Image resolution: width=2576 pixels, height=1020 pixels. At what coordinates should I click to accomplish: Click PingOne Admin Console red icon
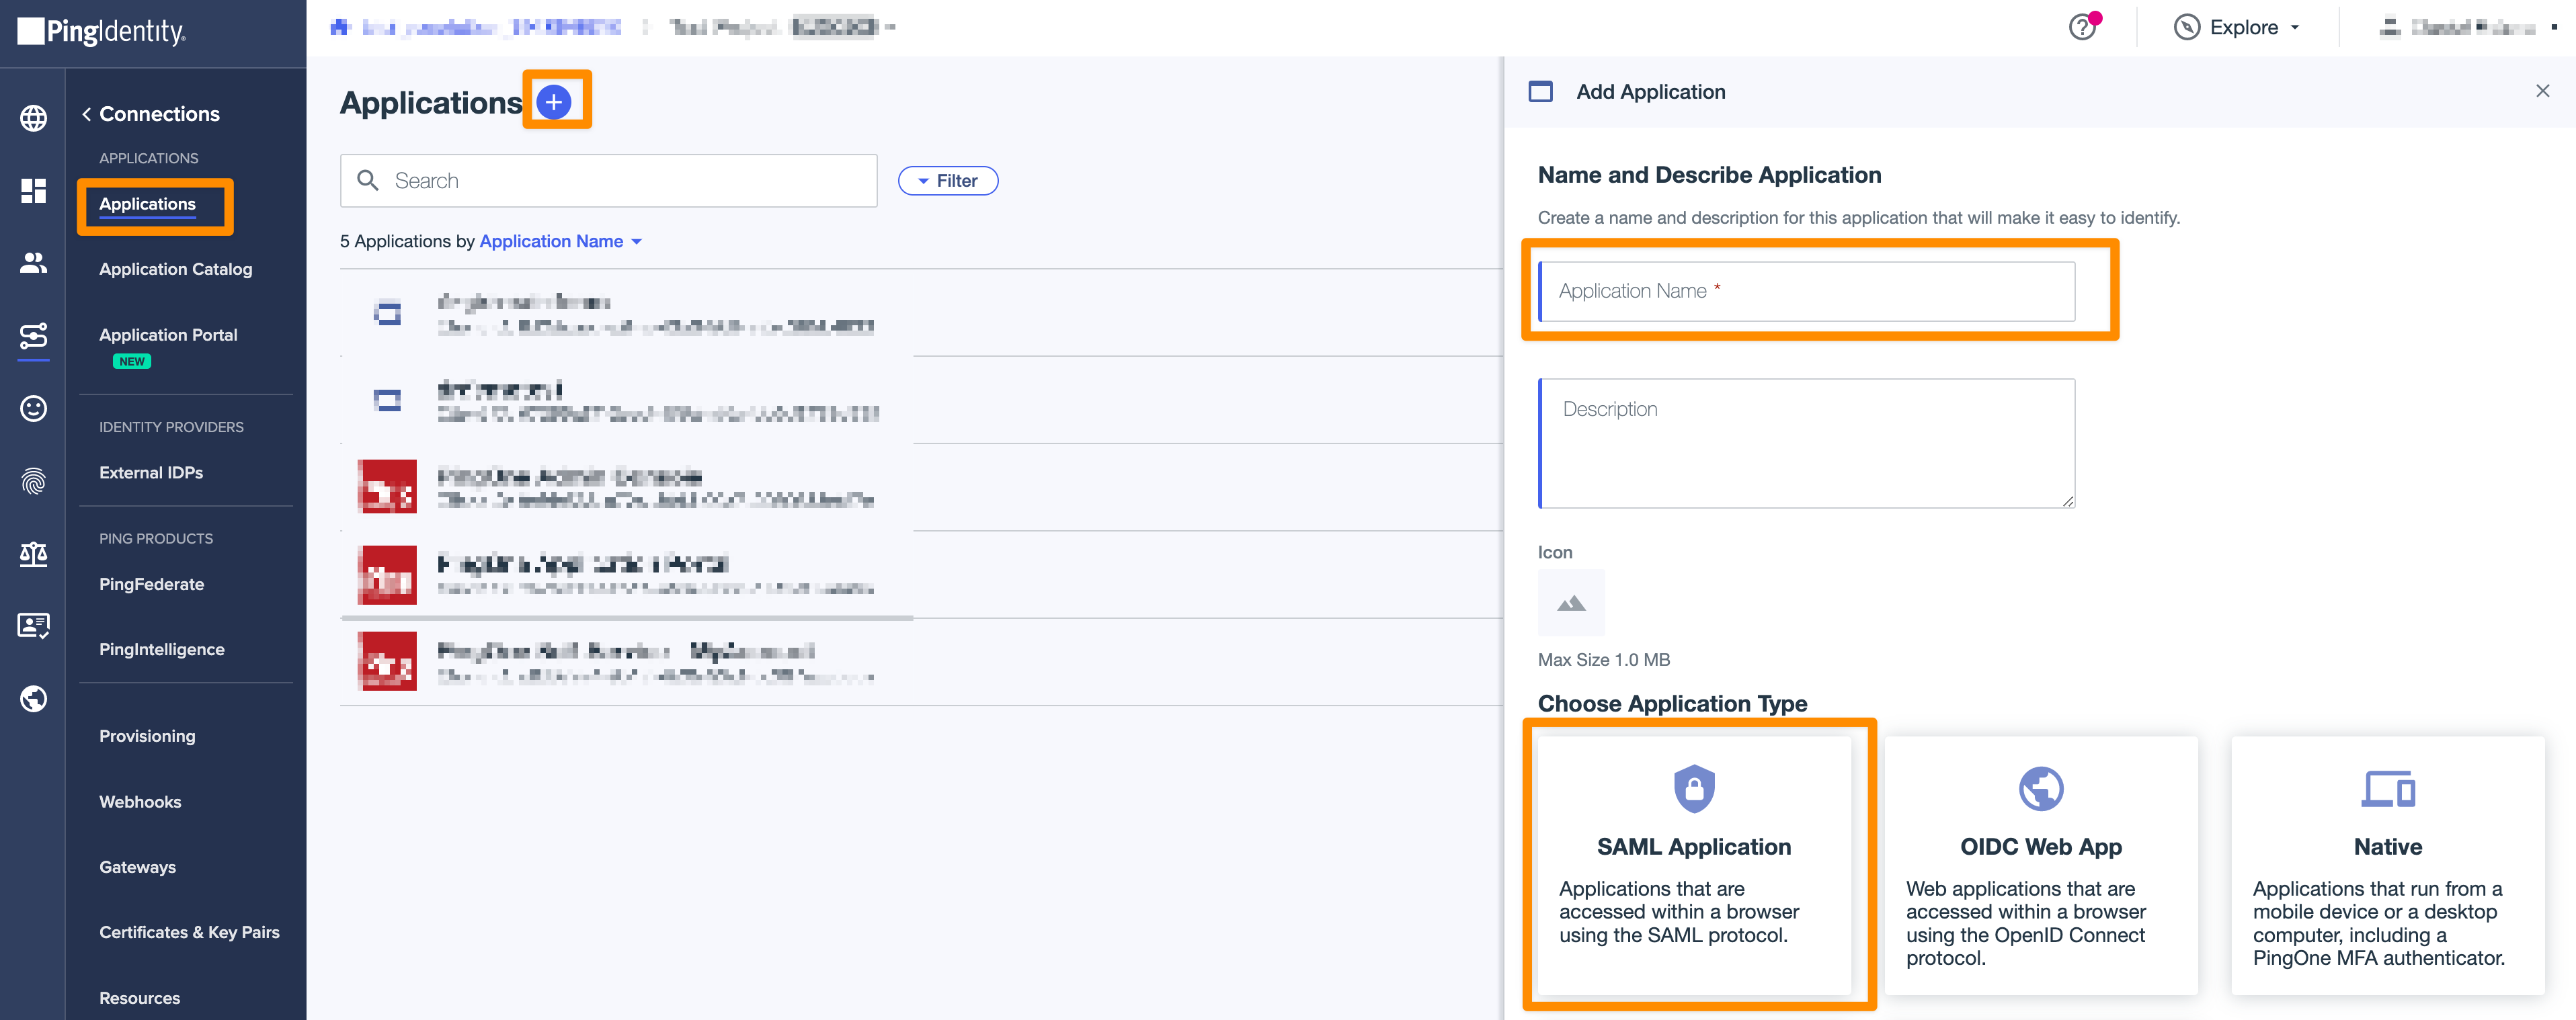pos(387,487)
